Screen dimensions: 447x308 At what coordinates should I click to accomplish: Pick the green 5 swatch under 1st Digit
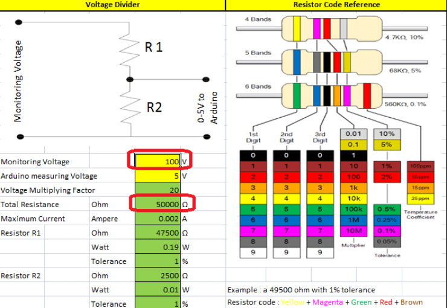pos(254,208)
